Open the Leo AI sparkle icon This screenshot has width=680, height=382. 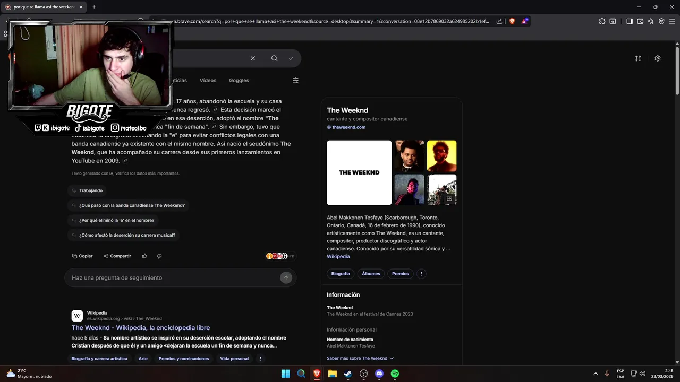(x=651, y=21)
